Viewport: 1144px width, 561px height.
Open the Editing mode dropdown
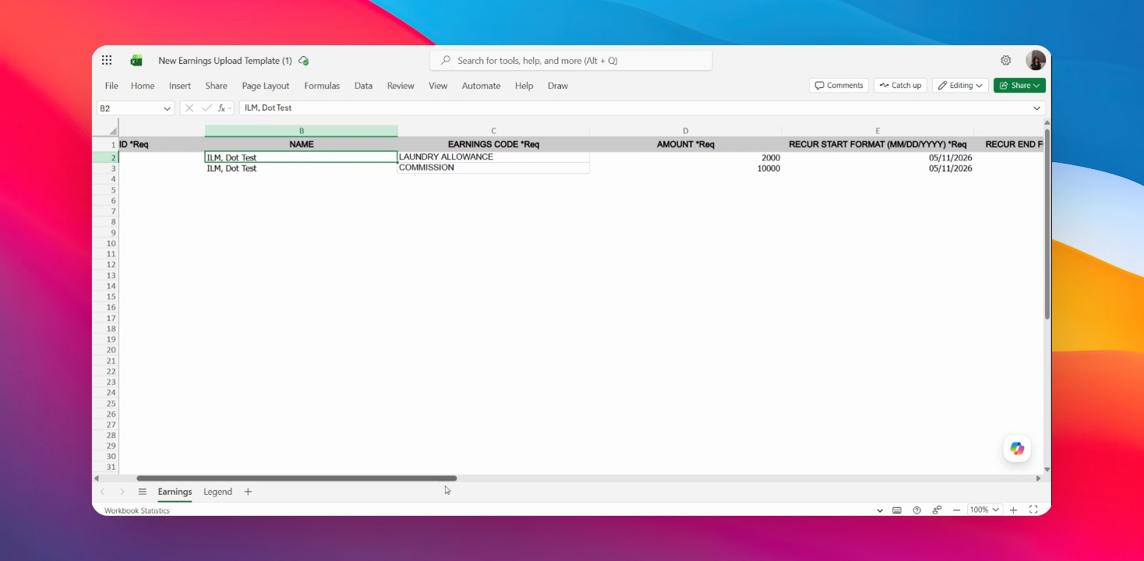960,86
